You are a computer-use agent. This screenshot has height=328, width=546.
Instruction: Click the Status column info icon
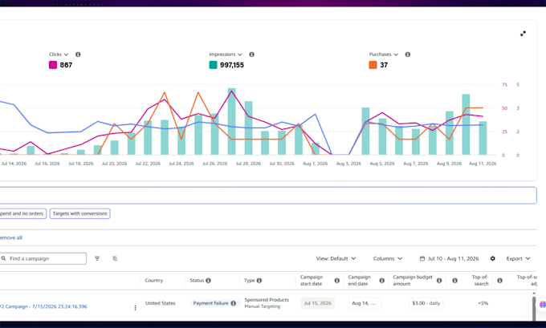tap(208, 281)
